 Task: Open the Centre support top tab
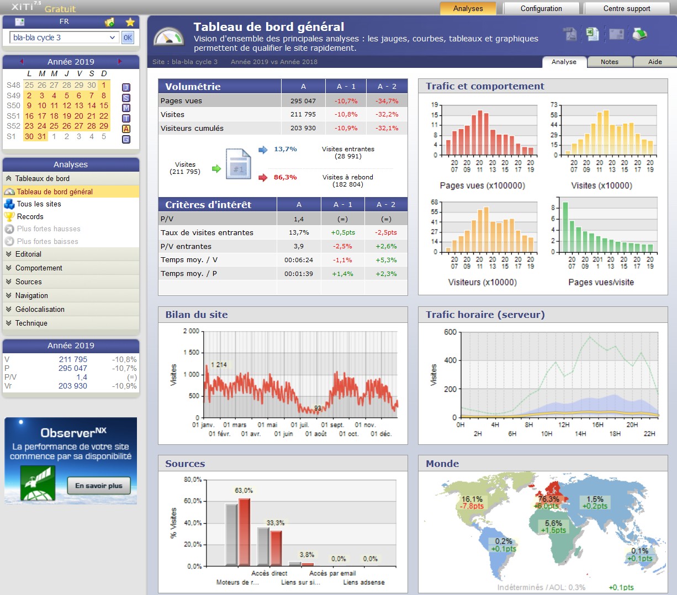pos(627,8)
